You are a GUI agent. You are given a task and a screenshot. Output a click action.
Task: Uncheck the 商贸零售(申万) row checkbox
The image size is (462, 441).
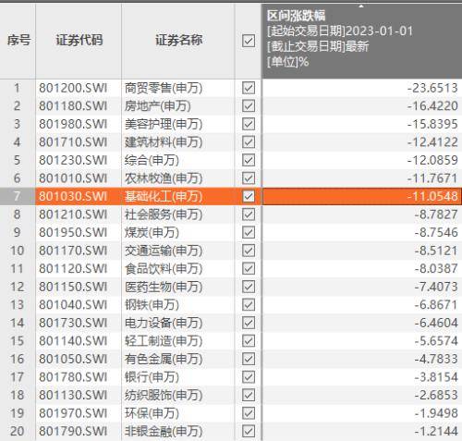[249, 88]
